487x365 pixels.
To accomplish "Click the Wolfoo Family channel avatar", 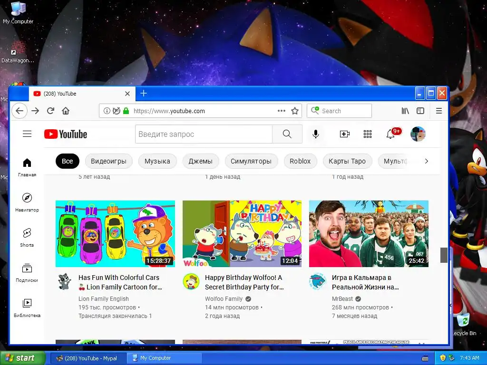I will tap(191, 281).
